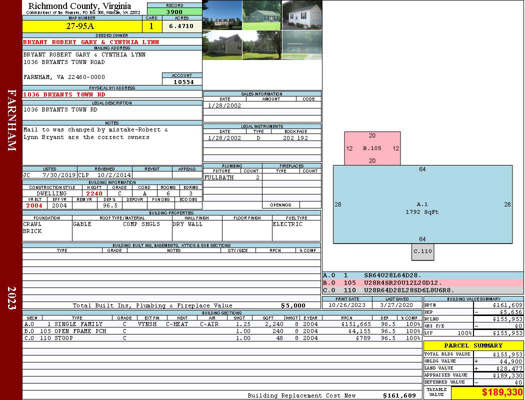525x400 pixels.
Task: Click legal instrument type D
Action: point(258,138)
